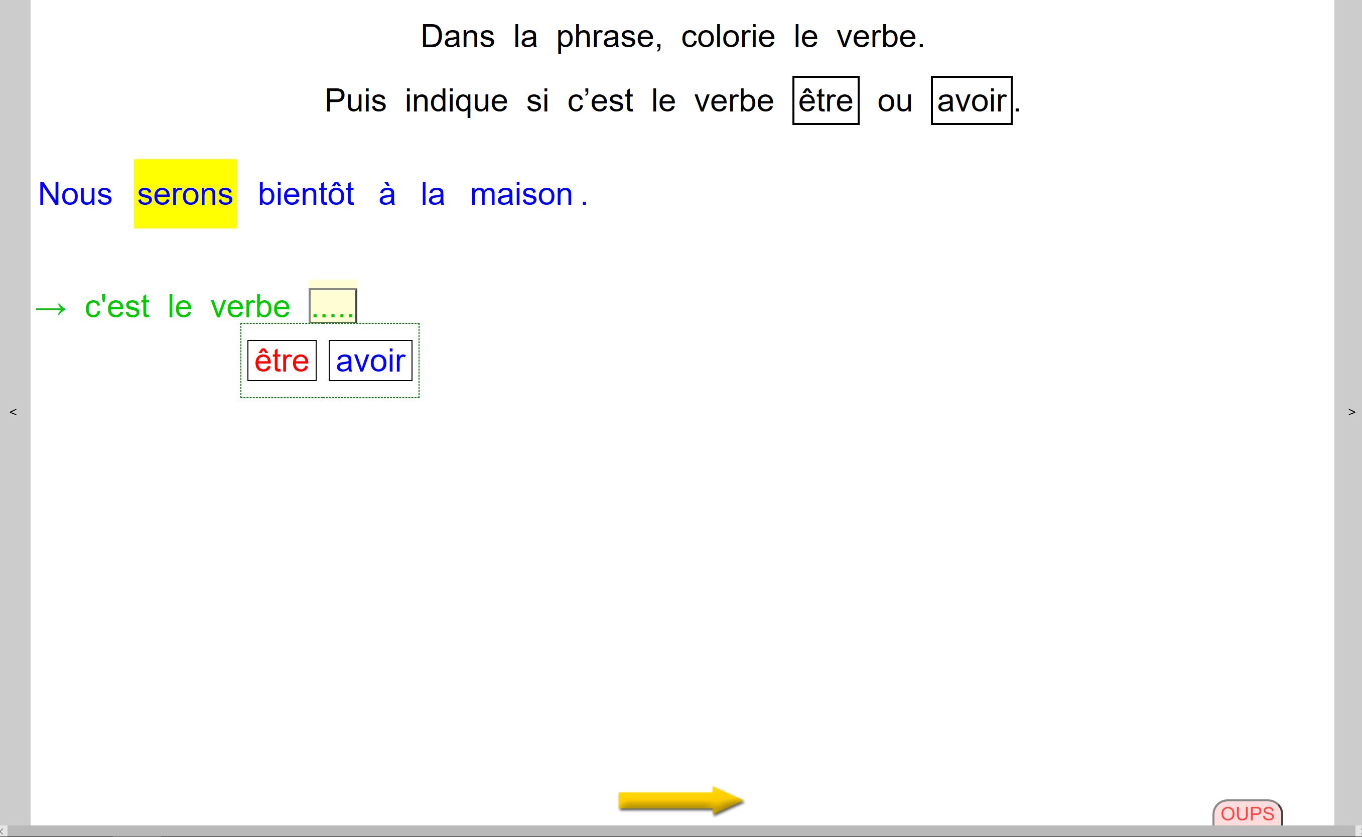Select the word Nous in the sentence
Screen dimensions: 1362x837
click(75, 194)
